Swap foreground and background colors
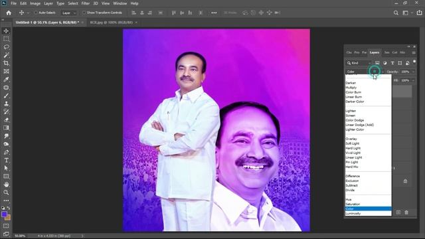The height and width of the screenshot is (239, 425). tap(9, 208)
